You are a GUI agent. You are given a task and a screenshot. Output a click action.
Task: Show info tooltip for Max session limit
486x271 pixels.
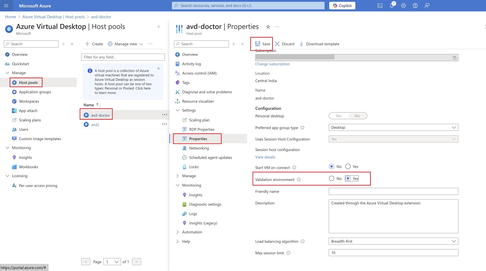(x=288, y=253)
